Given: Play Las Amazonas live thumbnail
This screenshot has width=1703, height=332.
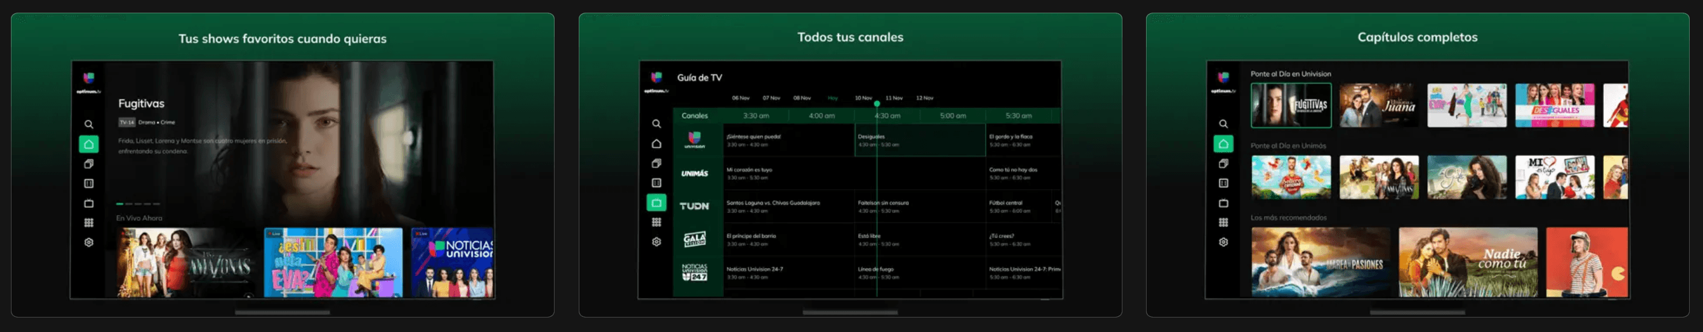Looking at the screenshot, I should coord(186,263).
